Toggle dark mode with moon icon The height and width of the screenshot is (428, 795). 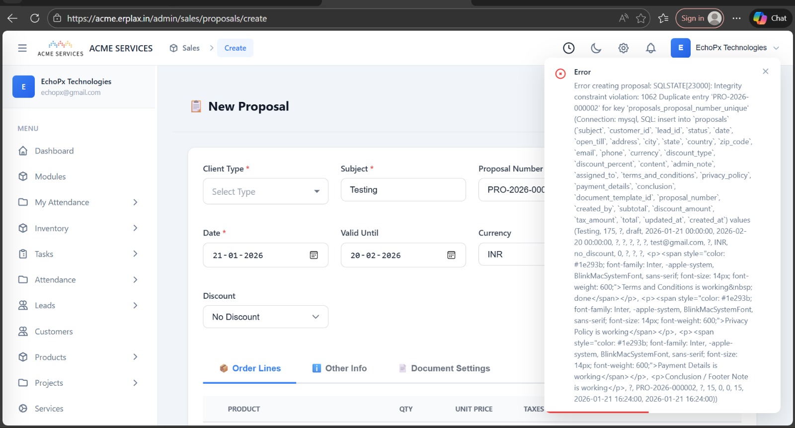coord(596,48)
